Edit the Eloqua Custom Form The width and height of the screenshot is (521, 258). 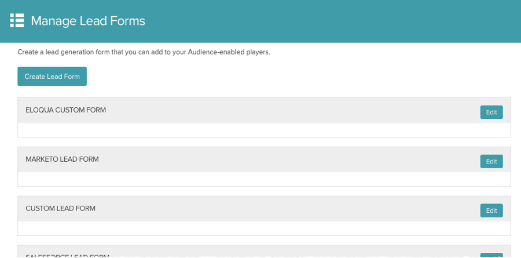[x=491, y=112]
